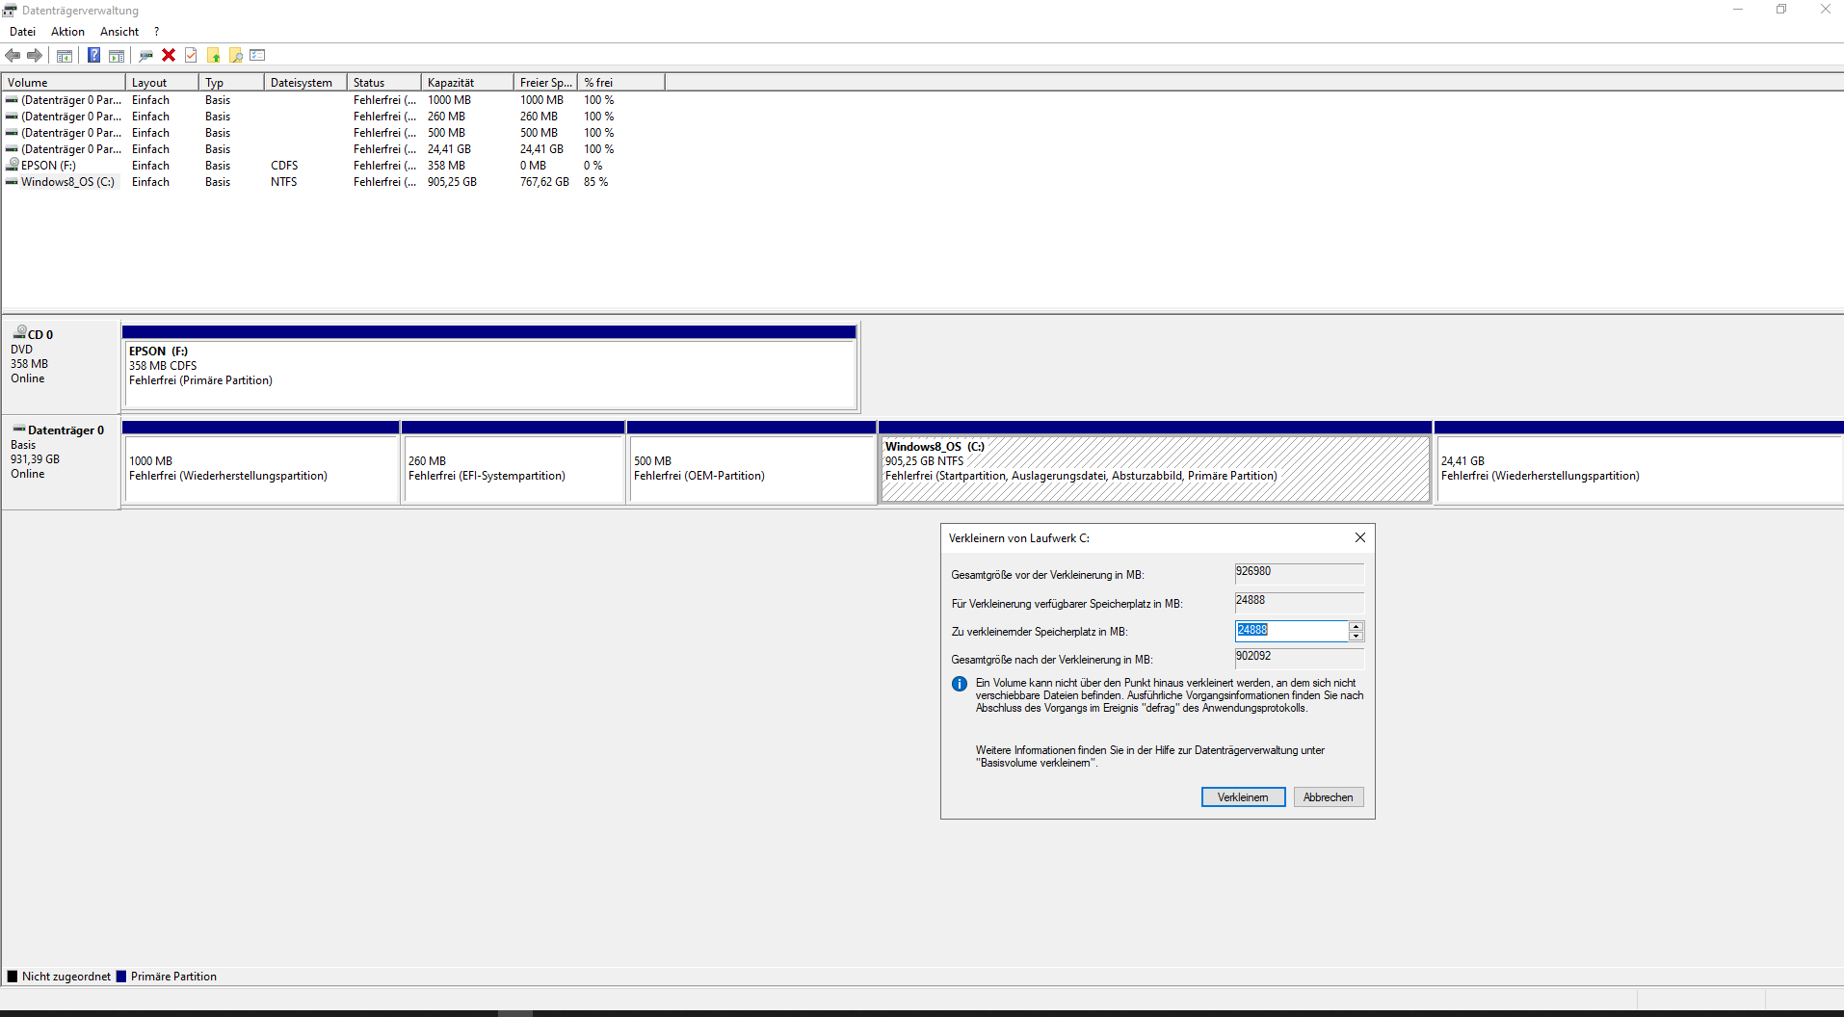Click the Für Verkleinerung verfügbarer Speicherplatz field
This screenshot has height=1017, width=1844.
(x=1299, y=602)
